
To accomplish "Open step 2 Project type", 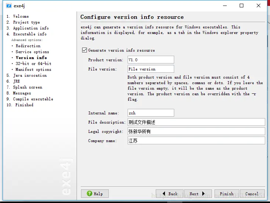I will [23, 22].
